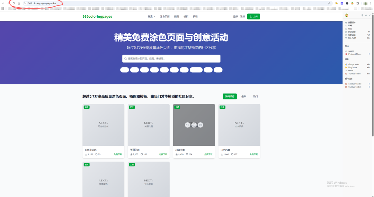374x197 pixels.
Task: Like the 美丽花园 card via heart 156
Action: (x=142, y=154)
